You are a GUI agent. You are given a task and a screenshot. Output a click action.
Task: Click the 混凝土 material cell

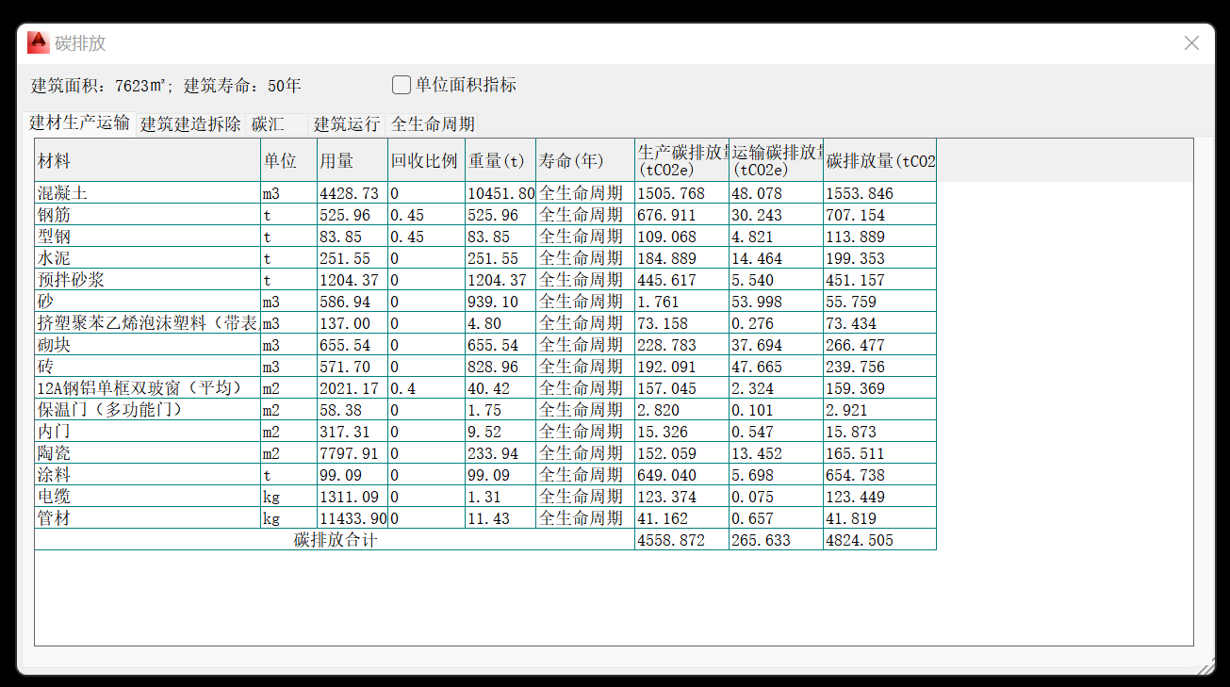(x=147, y=193)
